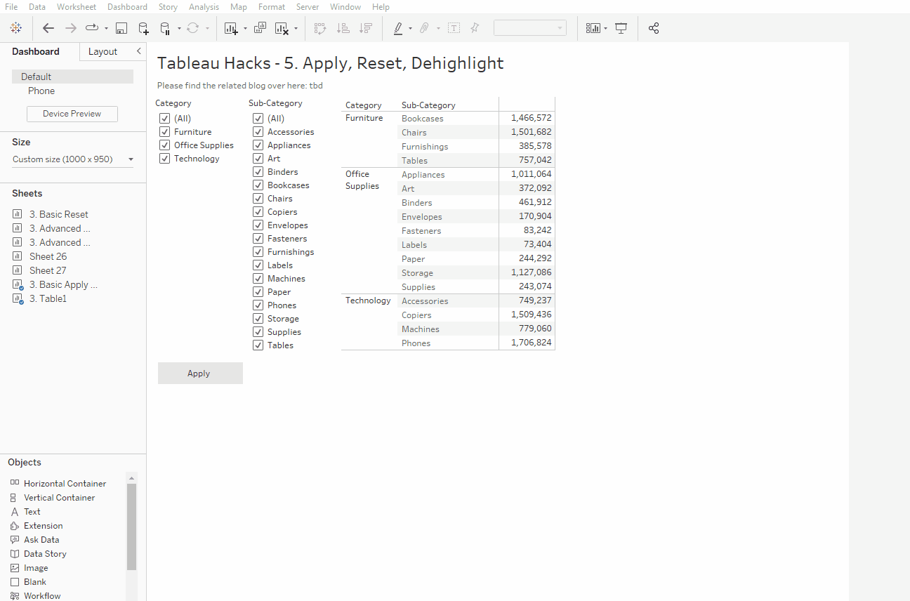Click the Device Preview button
The height and width of the screenshot is (601, 910).
(x=72, y=114)
